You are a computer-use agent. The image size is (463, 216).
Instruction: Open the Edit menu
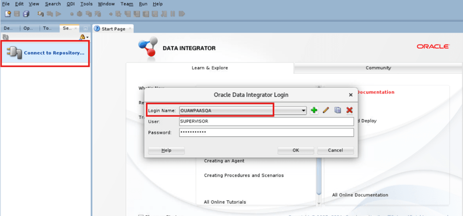click(x=19, y=4)
